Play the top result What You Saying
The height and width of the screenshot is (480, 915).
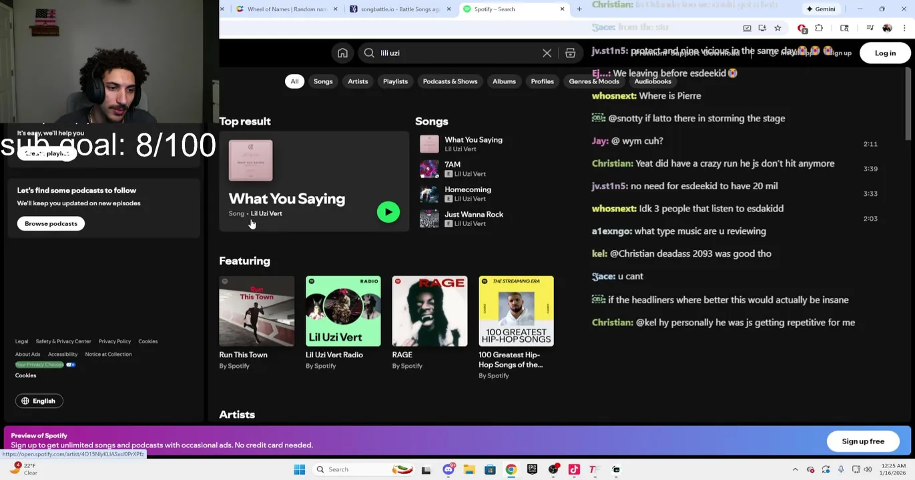point(388,212)
